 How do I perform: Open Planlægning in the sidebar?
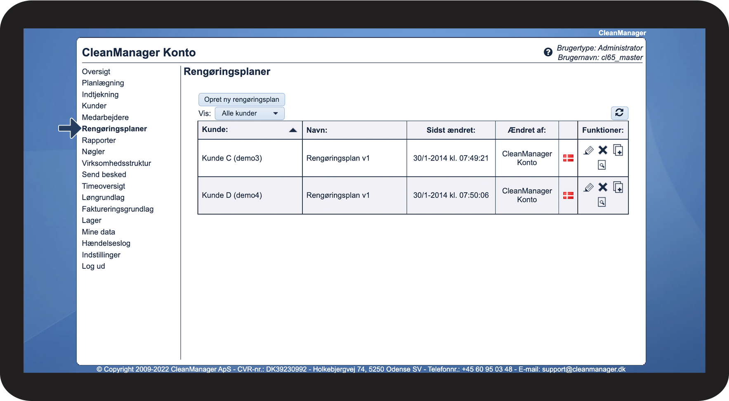coord(103,83)
